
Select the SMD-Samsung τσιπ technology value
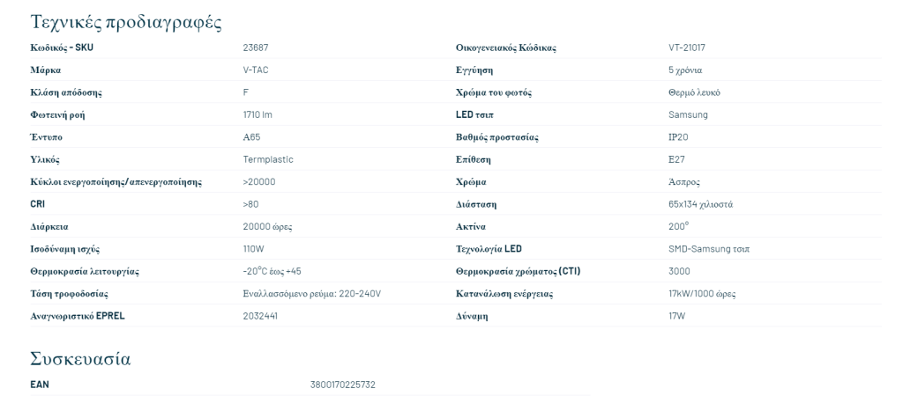(709, 249)
